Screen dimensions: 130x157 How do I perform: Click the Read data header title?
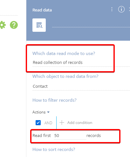pyautogui.click(x=42, y=10)
